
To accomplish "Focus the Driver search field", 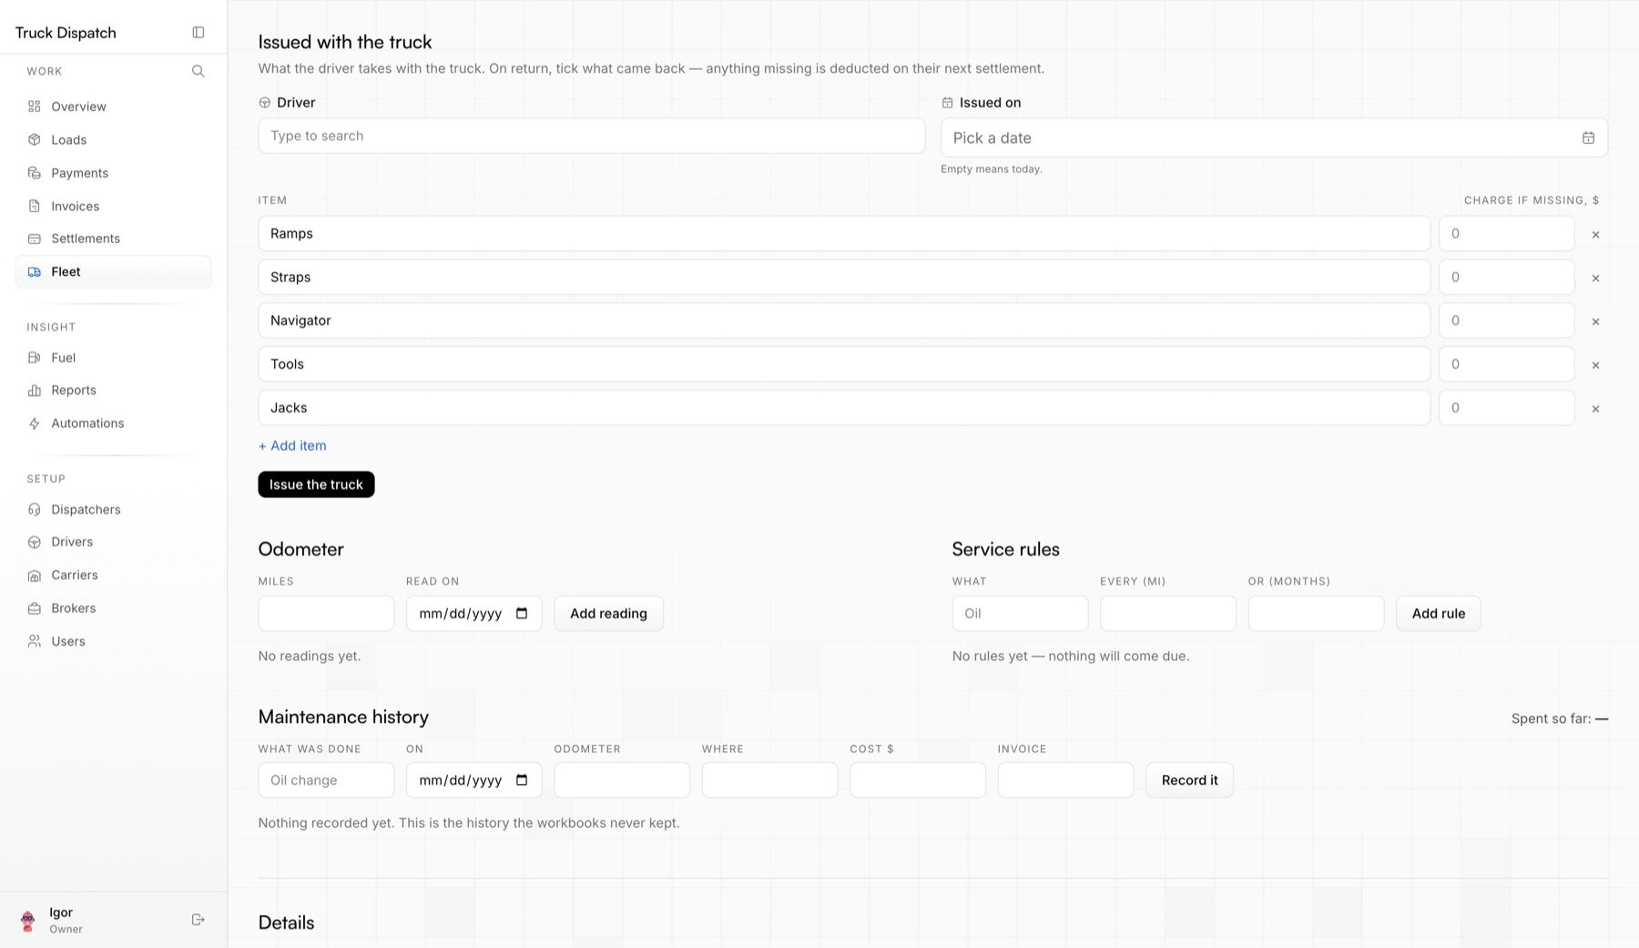I will click(592, 136).
